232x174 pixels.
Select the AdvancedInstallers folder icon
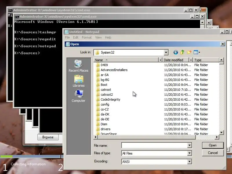pyautogui.click(x=98, y=70)
